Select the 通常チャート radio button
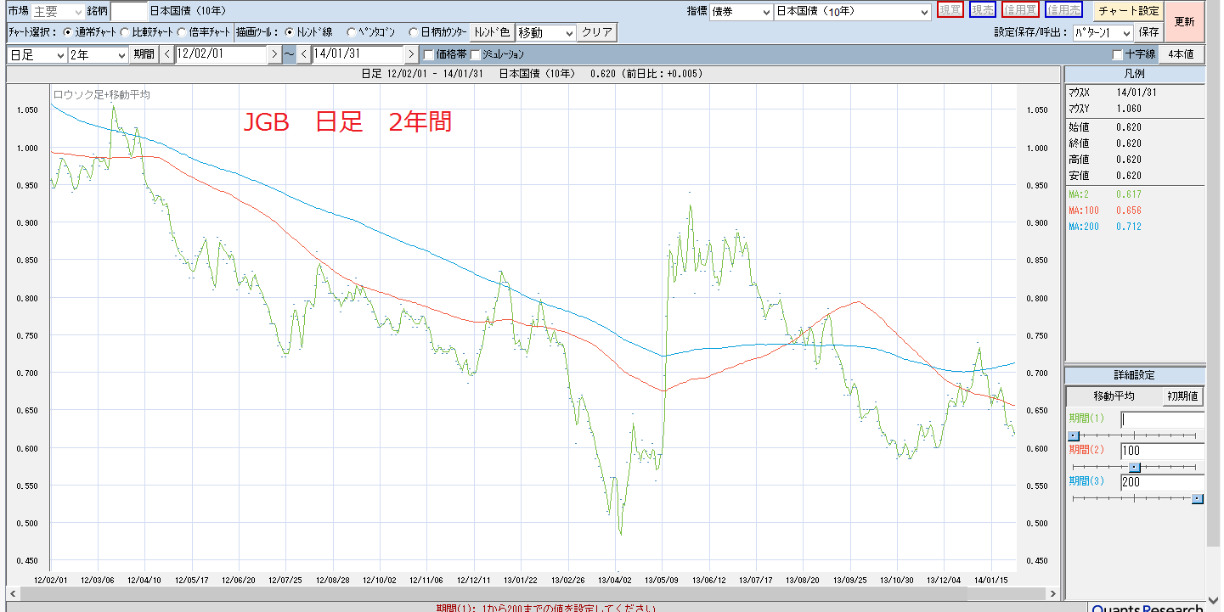Screen dimensions: 1224x612 click(69, 32)
